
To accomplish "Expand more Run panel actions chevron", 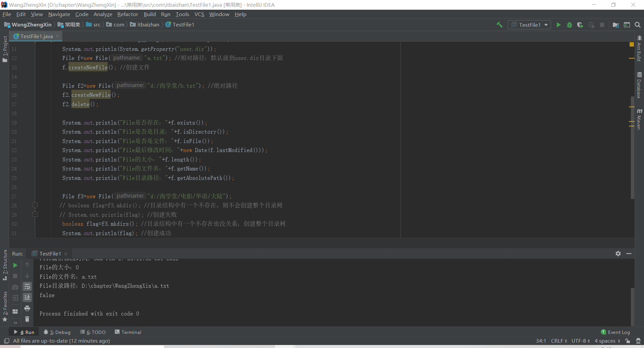I will 15,323.
